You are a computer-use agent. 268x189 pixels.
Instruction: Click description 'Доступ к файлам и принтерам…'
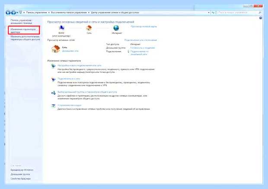pos(102,97)
